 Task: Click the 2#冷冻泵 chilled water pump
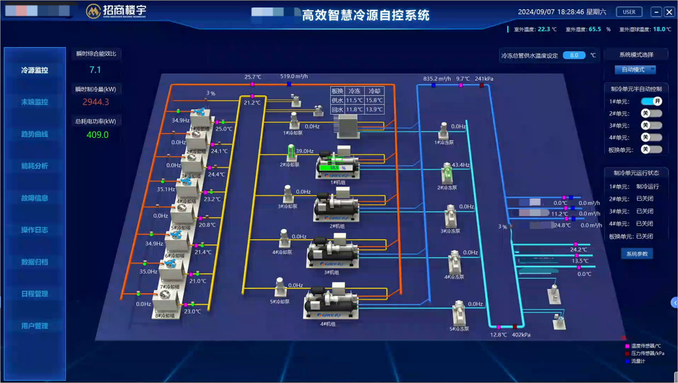point(446,173)
